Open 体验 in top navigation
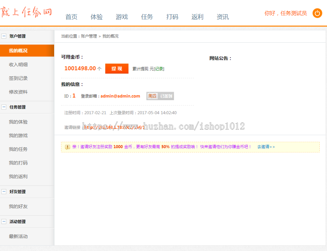 pyautogui.click(x=97, y=17)
